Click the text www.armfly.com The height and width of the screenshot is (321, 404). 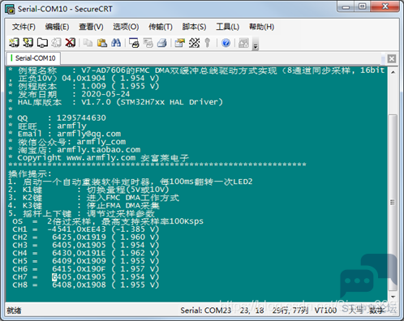pyautogui.click(x=101, y=157)
